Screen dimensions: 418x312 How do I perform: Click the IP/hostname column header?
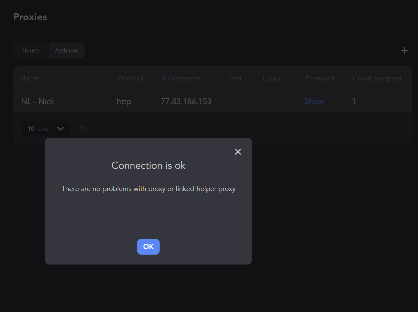coord(181,78)
